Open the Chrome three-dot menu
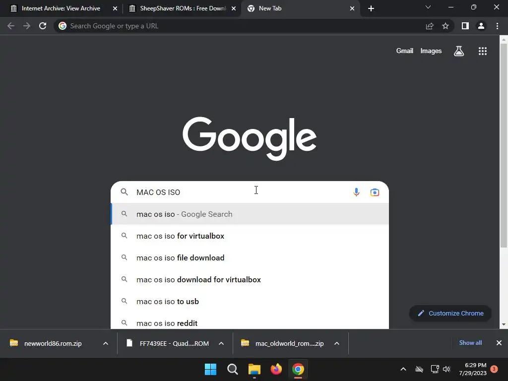The image size is (508, 381). 497,26
